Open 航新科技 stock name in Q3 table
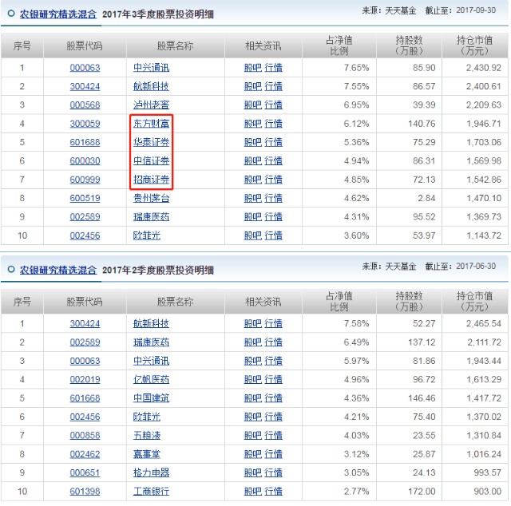The width and height of the screenshot is (511, 506). (x=151, y=86)
